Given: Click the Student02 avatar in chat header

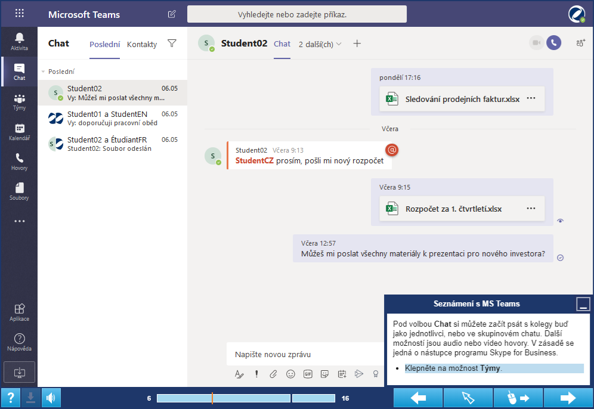Looking at the screenshot, I should [x=206, y=43].
